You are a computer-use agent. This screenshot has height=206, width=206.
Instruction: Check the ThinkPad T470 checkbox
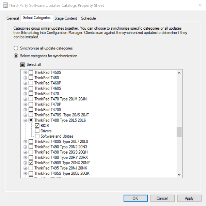pyautogui.click(x=31, y=94)
